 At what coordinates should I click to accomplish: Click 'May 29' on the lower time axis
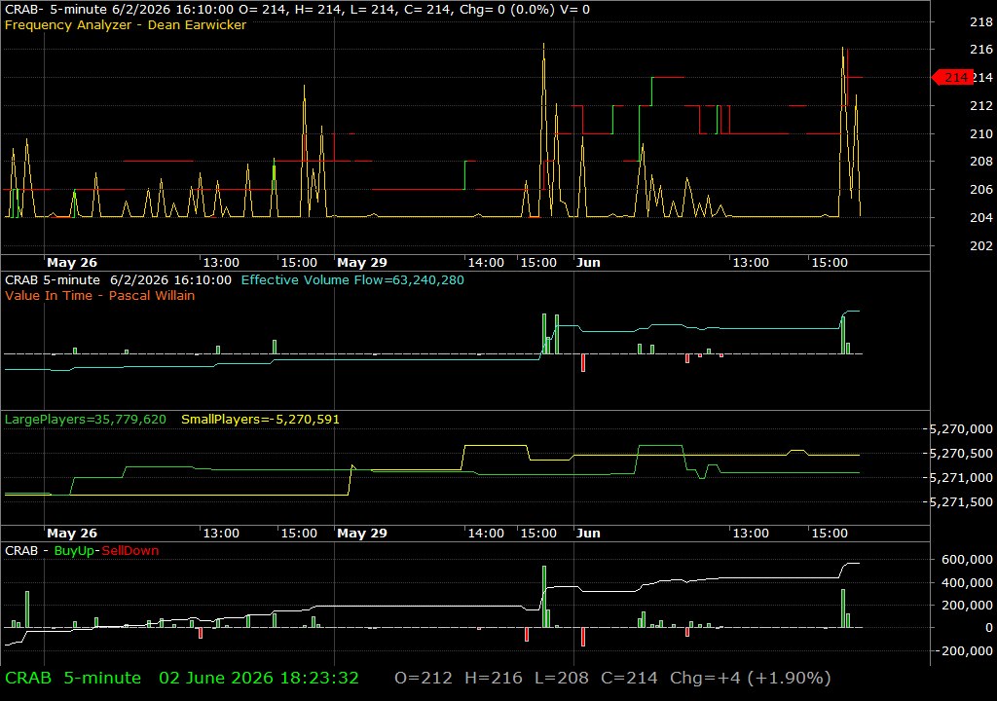[362, 534]
